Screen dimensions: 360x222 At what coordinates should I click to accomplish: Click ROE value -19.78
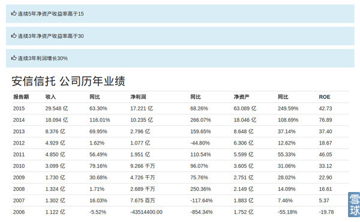tap(326, 212)
